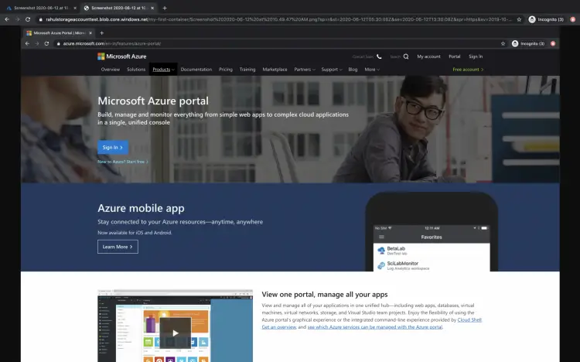Click the inner browser's back arrow
This screenshot has height=362, width=580.
pos(27,43)
